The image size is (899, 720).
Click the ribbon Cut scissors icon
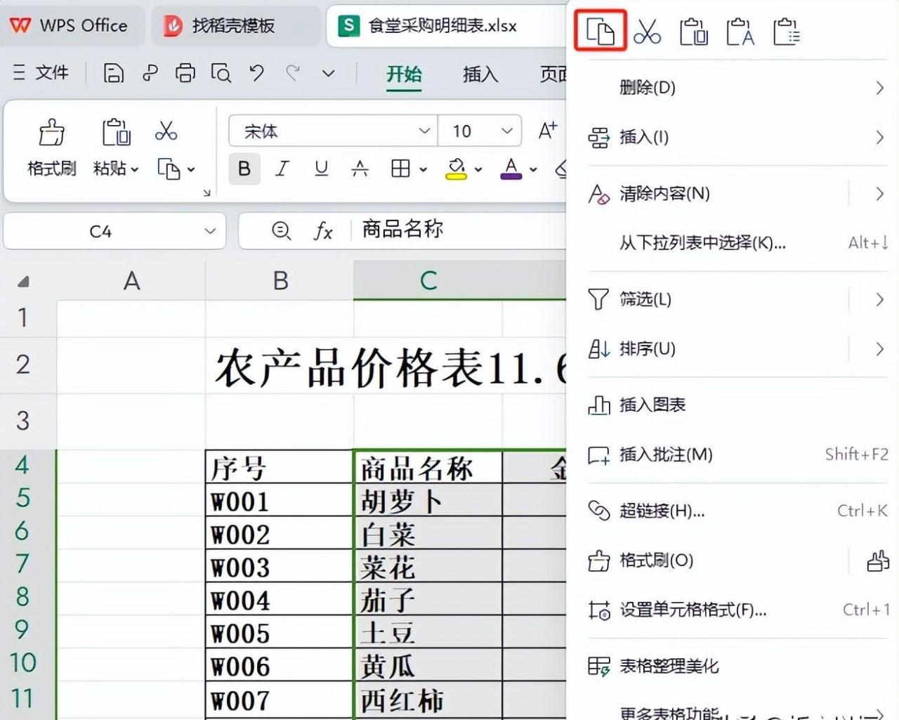coord(166,131)
